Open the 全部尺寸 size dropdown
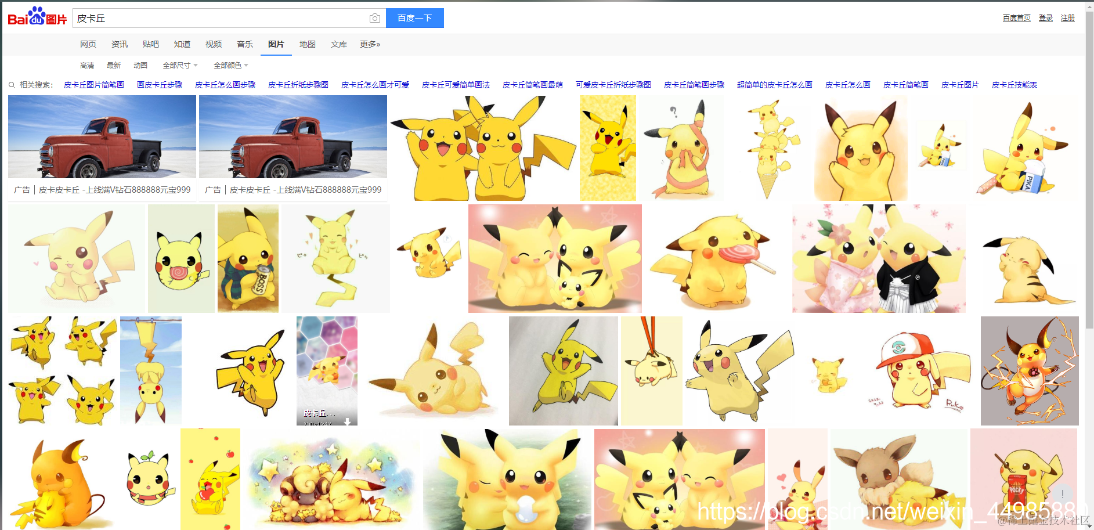This screenshot has width=1094, height=530. pyautogui.click(x=180, y=66)
